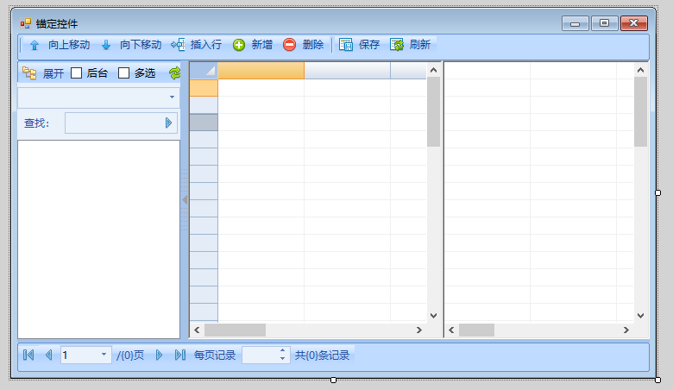Minimize the 锚定控件 window
Screen dimensions: 673x390
coord(576,23)
